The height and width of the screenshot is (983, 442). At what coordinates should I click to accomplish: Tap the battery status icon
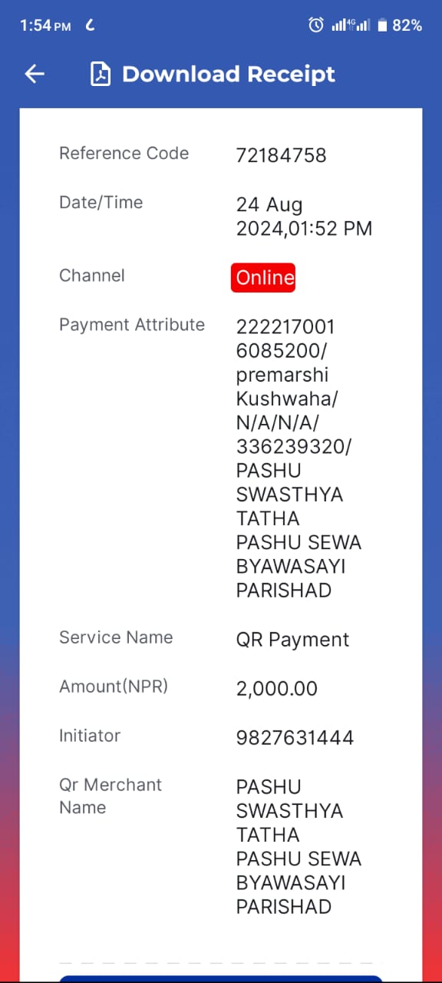tap(382, 25)
